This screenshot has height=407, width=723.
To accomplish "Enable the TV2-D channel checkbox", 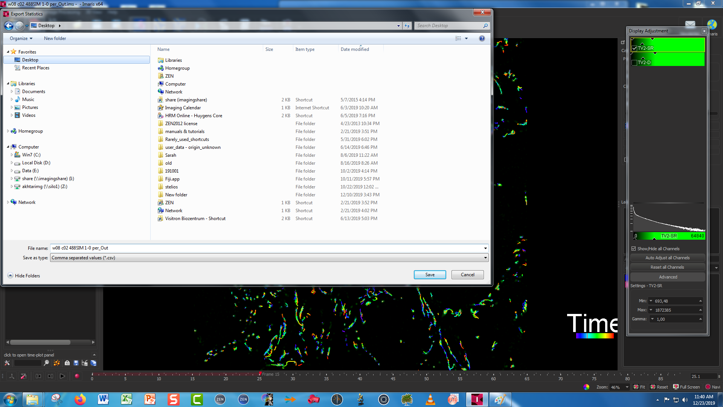I will (x=635, y=63).
